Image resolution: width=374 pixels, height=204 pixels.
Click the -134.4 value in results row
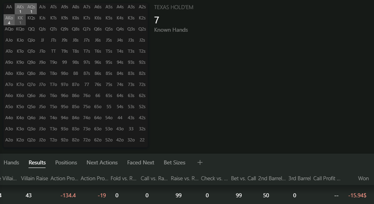[68, 195]
